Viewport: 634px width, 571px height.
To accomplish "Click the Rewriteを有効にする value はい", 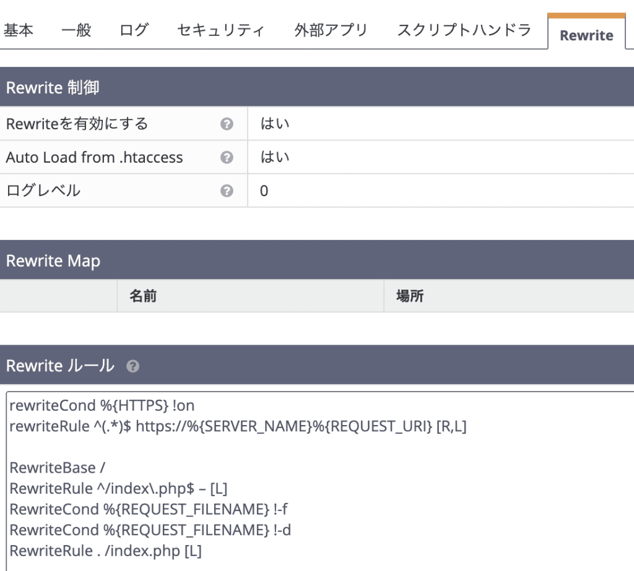I will click(x=275, y=124).
